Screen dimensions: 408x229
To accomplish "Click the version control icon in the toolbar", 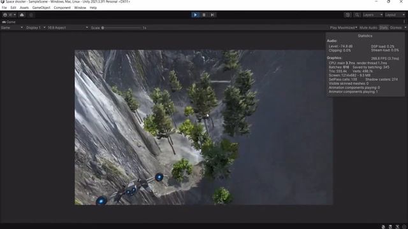I will tap(31, 15).
